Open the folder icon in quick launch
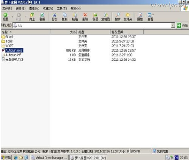189x160 pixels. pos(21,157)
